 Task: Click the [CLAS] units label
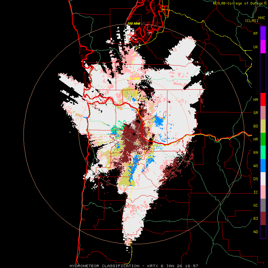252,21
